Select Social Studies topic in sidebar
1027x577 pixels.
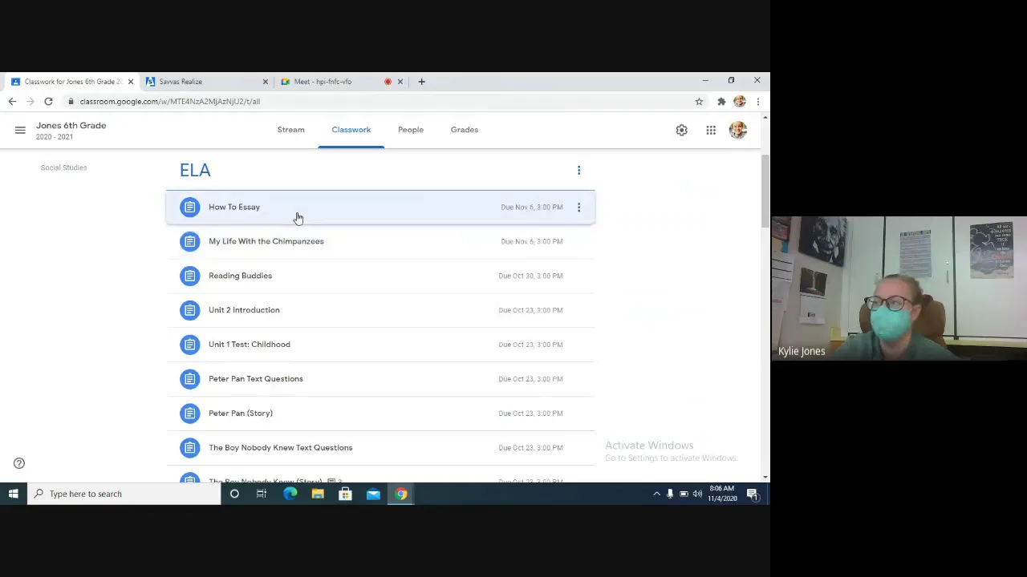coord(63,167)
